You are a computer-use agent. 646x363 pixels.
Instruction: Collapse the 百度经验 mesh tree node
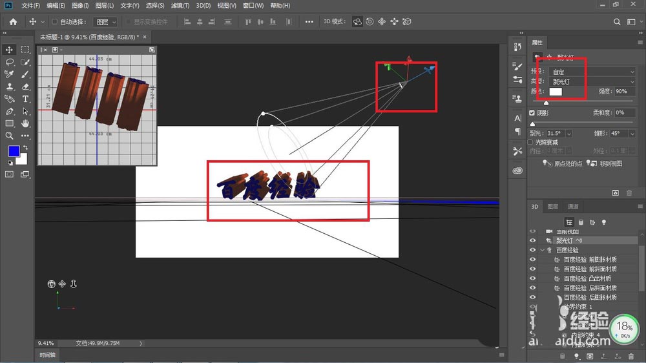542,250
